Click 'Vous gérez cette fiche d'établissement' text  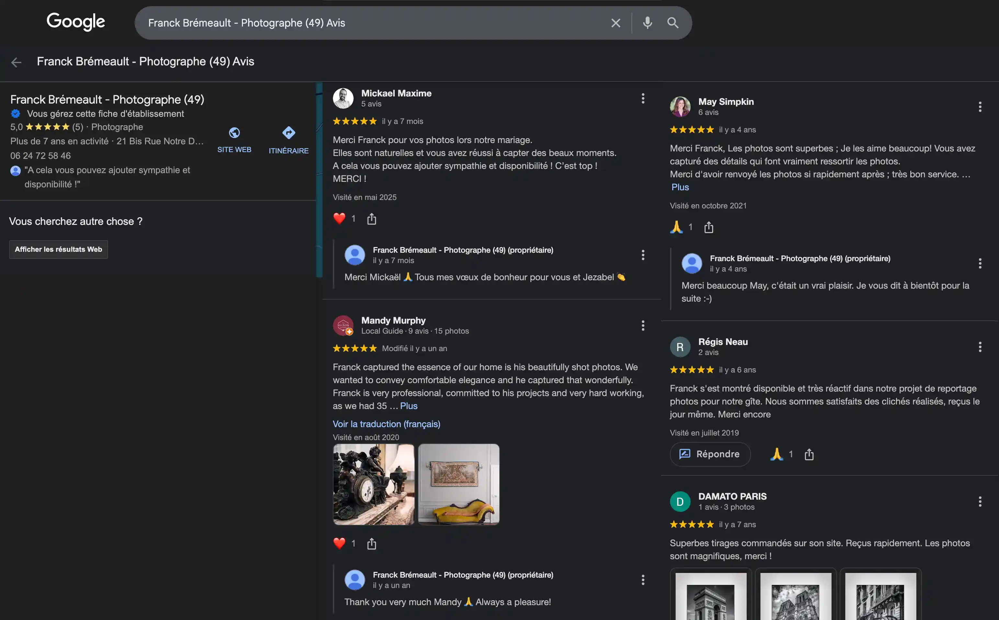(x=106, y=114)
